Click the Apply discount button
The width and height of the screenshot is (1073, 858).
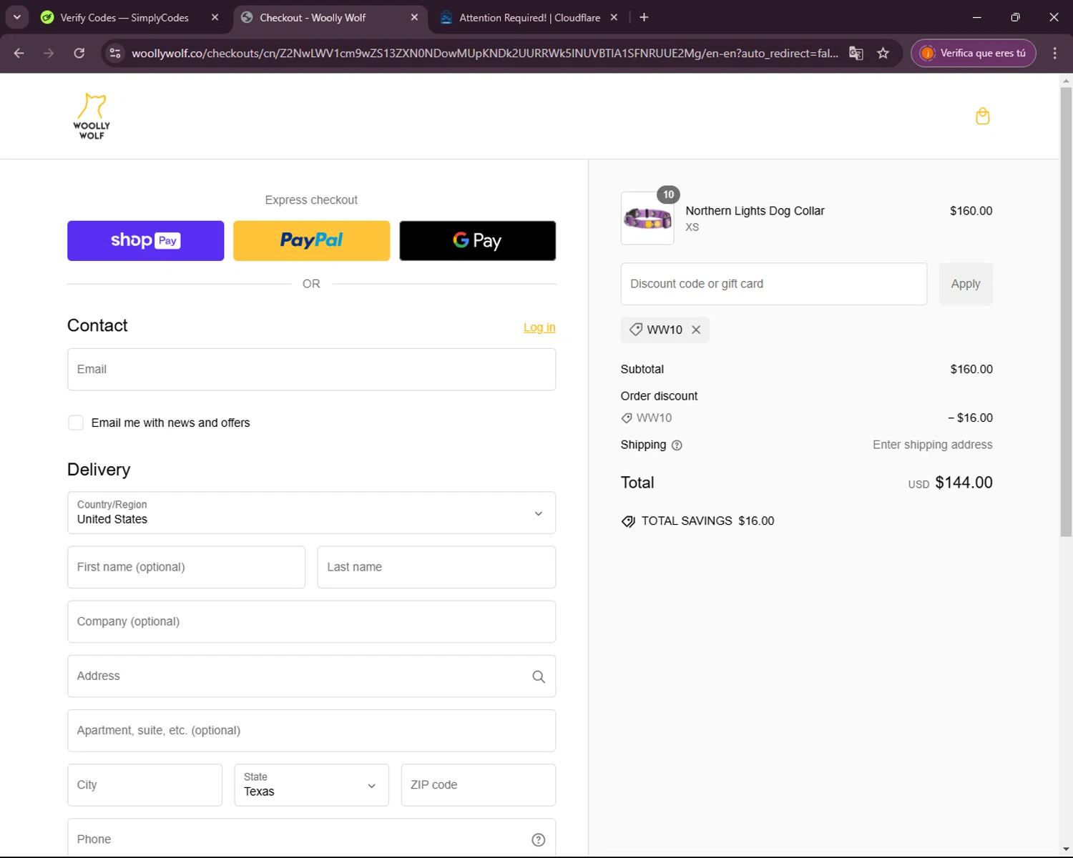coord(966,284)
